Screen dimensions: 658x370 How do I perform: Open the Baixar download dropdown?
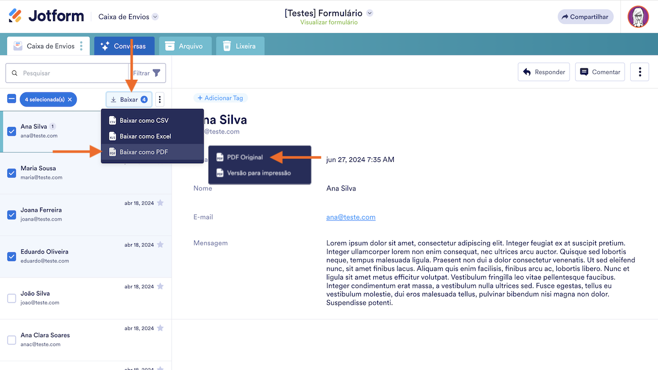pos(129,100)
